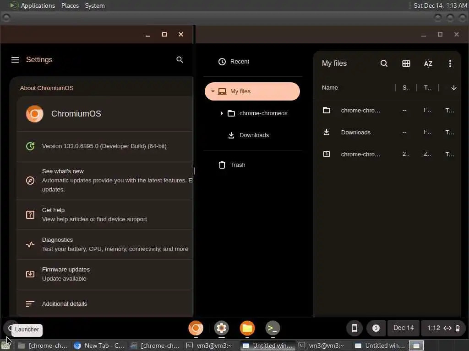The height and width of the screenshot is (351, 469).
Task: Open the quick settings showing 1:12
Action: coord(443,328)
